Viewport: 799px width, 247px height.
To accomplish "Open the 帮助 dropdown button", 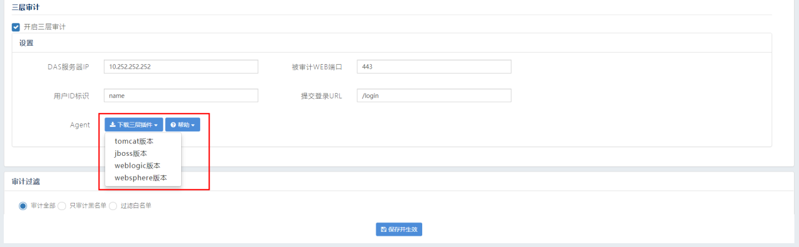I will [182, 124].
